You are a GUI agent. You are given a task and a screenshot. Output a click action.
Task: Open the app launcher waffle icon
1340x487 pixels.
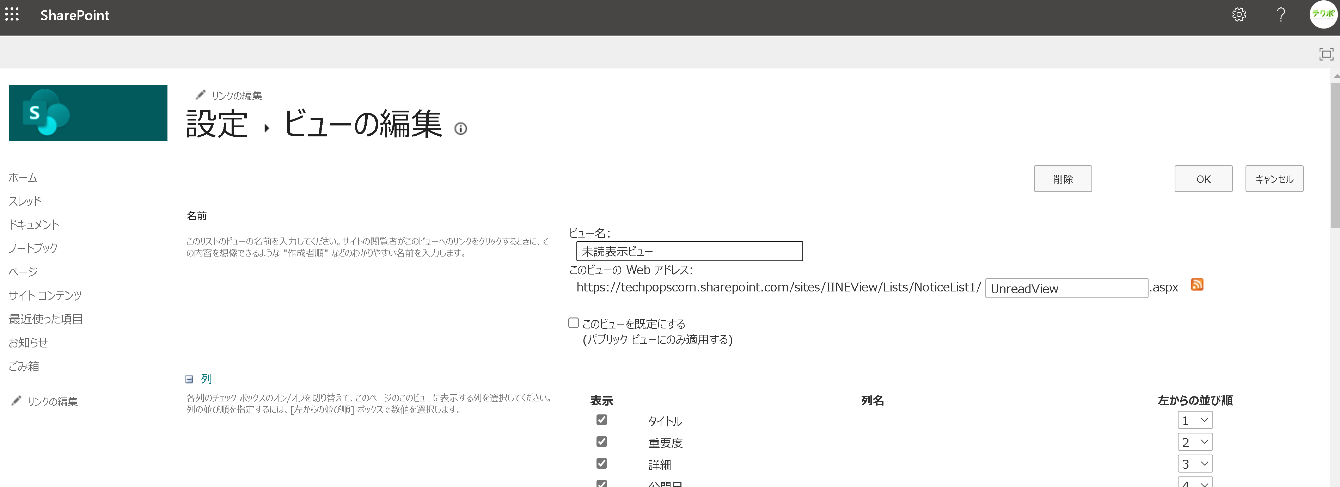(12, 14)
